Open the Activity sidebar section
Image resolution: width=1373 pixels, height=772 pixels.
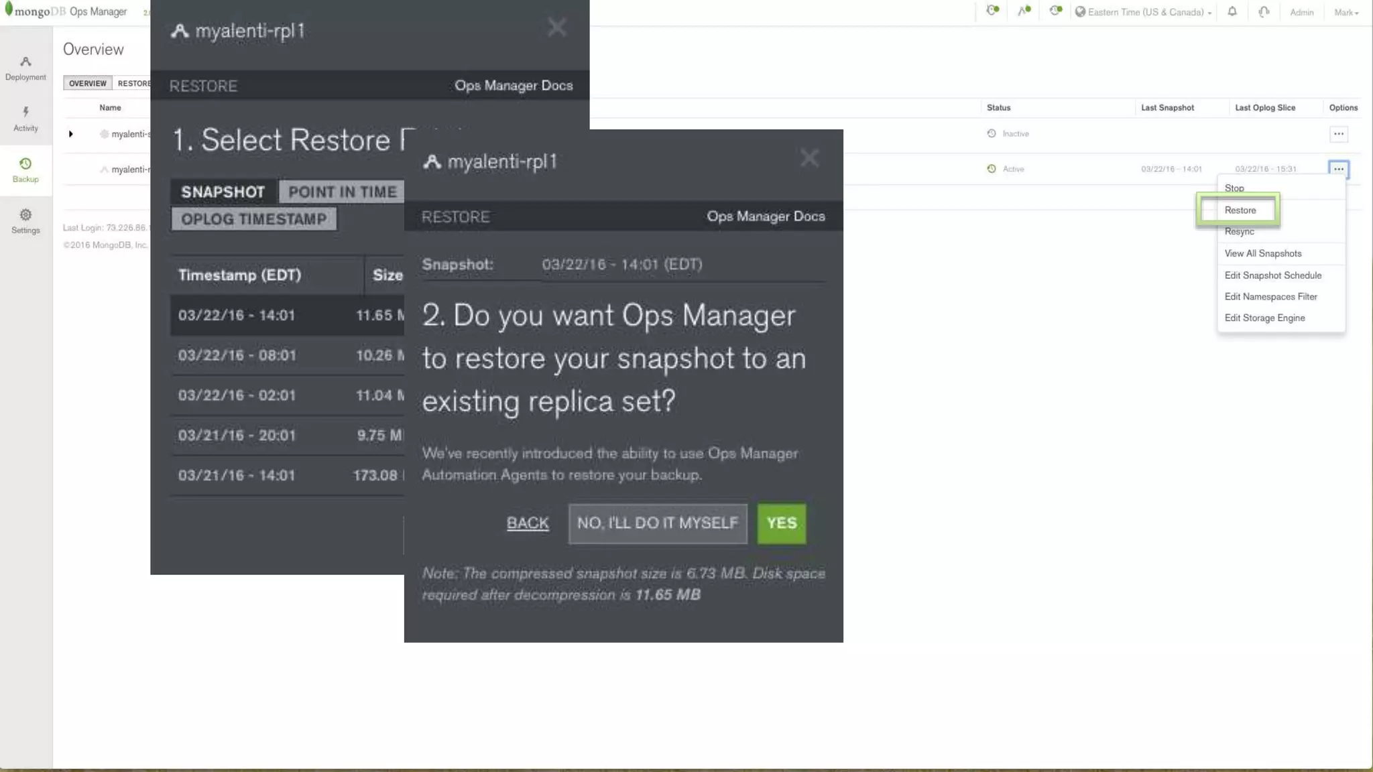pyautogui.click(x=25, y=119)
